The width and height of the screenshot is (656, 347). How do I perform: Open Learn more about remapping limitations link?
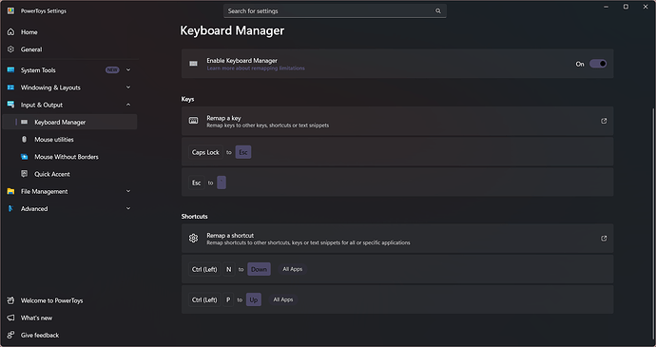[256, 68]
